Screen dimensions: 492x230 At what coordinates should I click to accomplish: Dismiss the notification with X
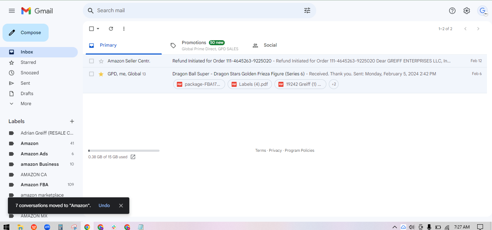pos(121,206)
